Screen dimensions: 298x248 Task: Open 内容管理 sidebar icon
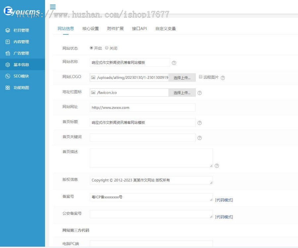8,42
